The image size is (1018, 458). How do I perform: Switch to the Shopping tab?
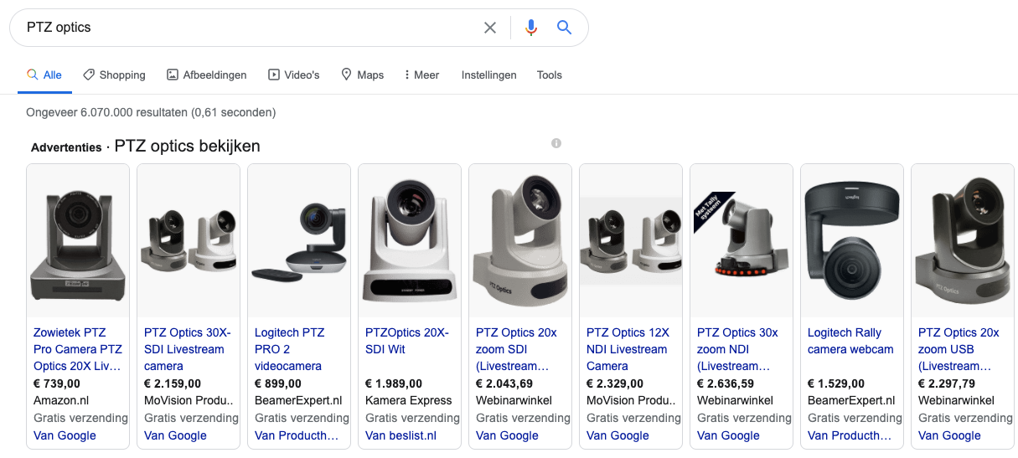coord(114,75)
